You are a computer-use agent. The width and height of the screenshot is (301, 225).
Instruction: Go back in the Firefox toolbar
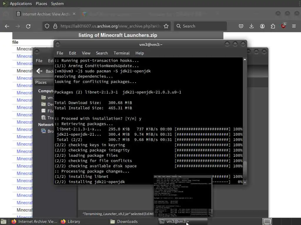coord(7,26)
